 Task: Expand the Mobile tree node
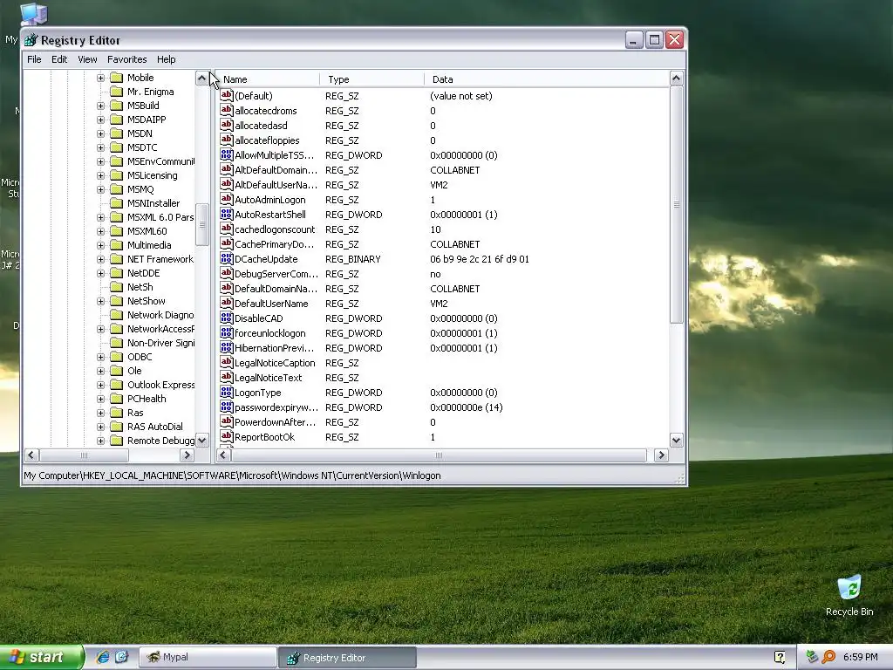(101, 78)
